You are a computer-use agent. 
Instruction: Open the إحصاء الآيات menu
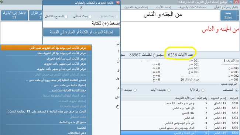coord(163,7)
